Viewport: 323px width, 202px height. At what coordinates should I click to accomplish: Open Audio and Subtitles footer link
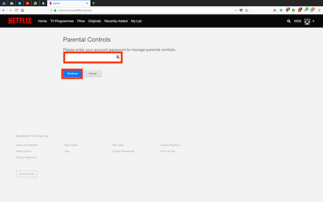pyautogui.click(x=27, y=145)
